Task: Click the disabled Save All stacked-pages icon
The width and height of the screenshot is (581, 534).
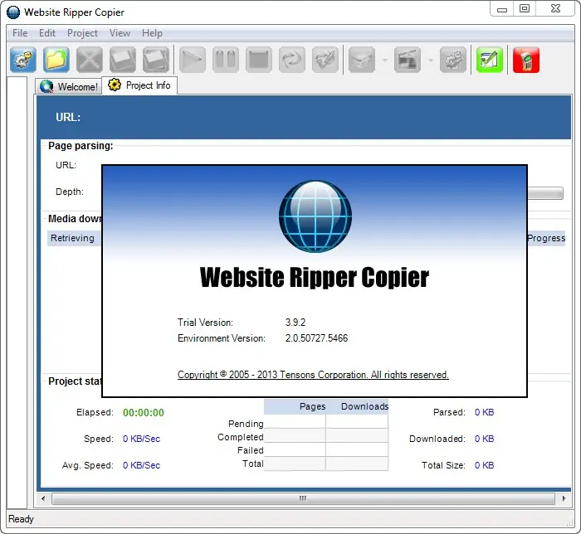Action: (x=156, y=60)
